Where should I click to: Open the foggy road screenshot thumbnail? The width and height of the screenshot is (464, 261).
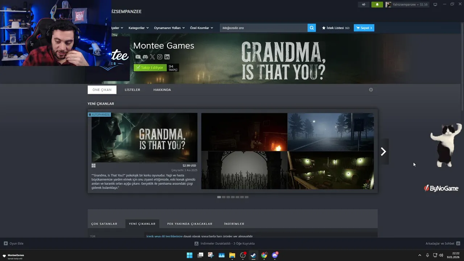331,132
